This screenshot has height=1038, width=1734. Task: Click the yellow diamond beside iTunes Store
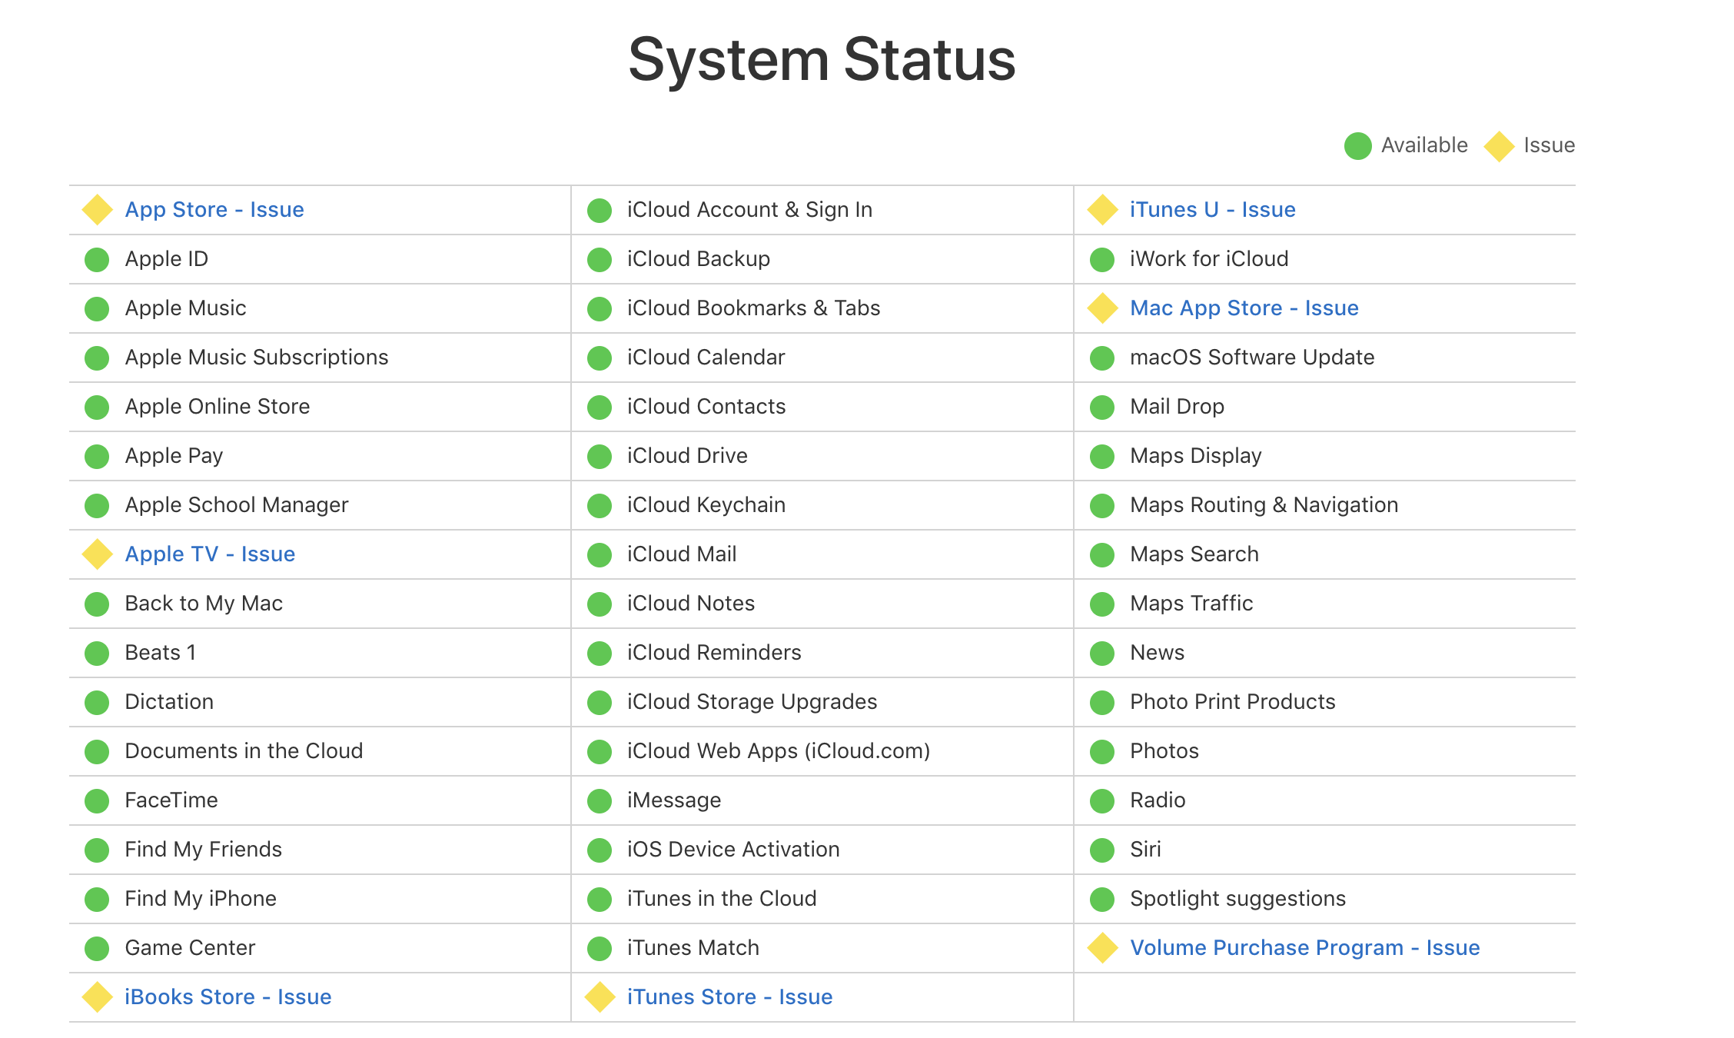pos(600,997)
